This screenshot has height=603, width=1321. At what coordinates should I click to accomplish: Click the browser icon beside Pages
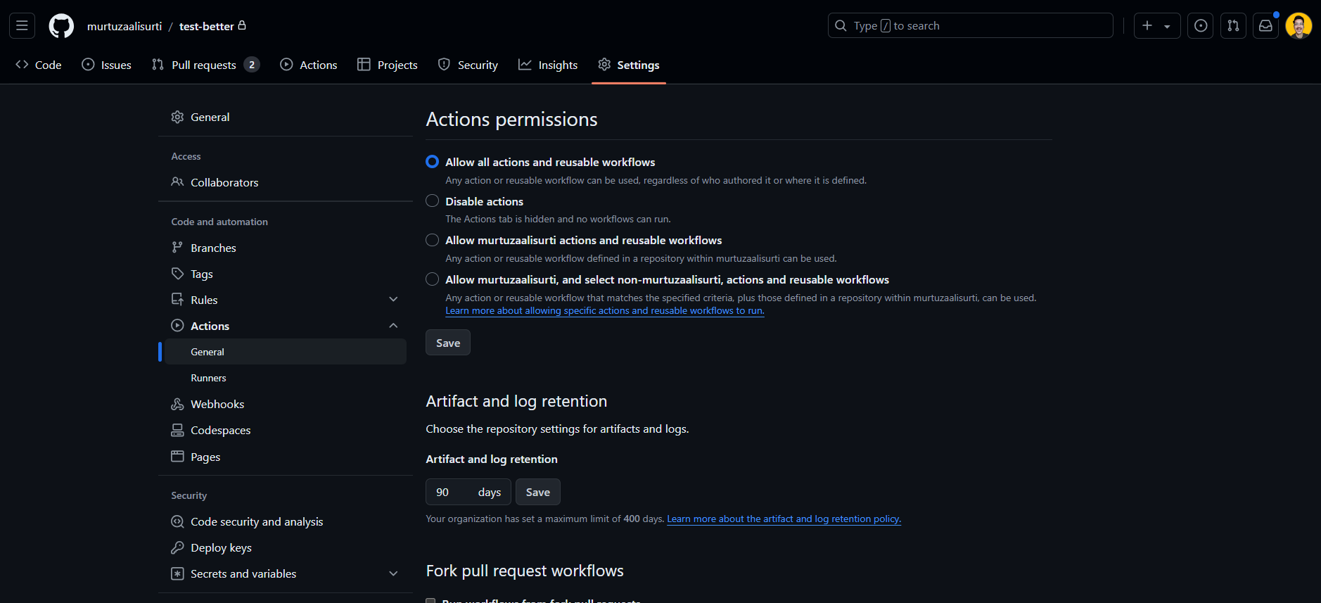(x=177, y=457)
